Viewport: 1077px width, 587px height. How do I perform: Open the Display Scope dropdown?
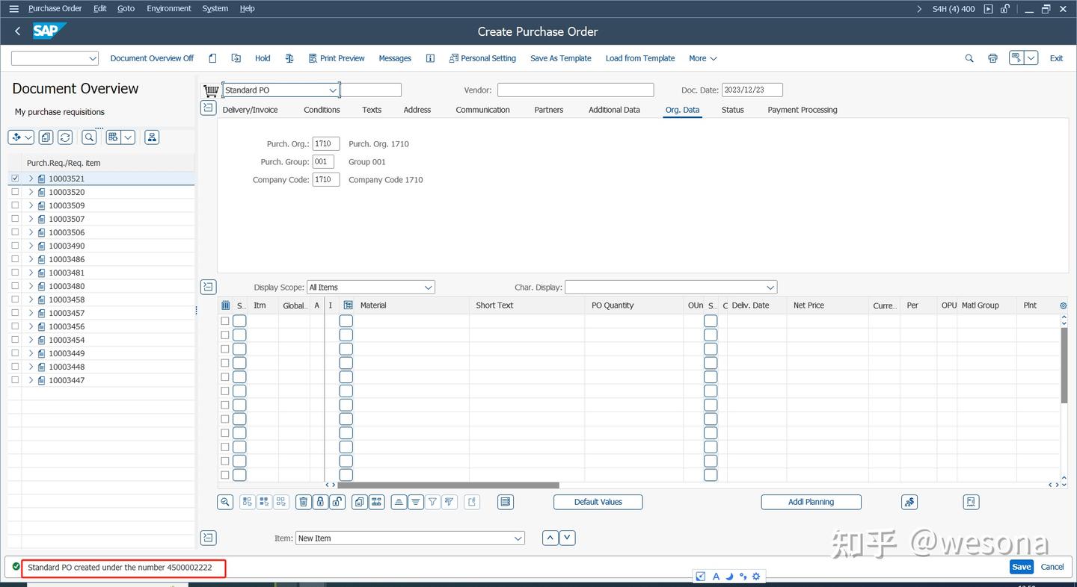(x=428, y=287)
